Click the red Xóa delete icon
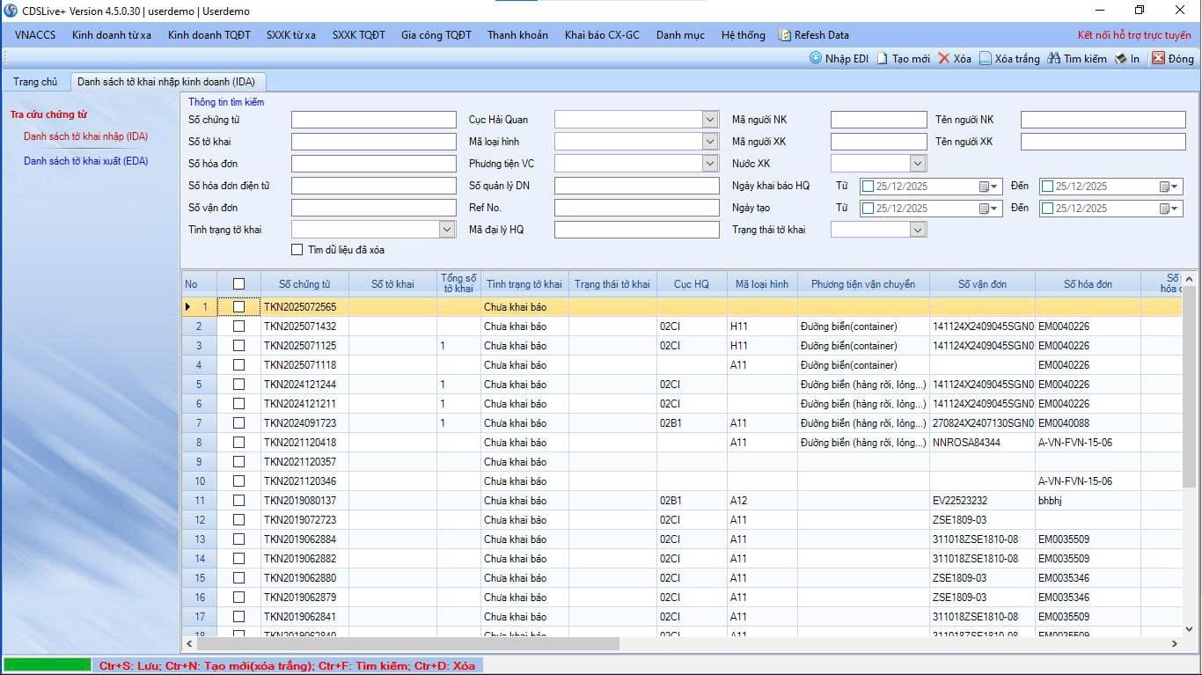 (x=944, y=58)
